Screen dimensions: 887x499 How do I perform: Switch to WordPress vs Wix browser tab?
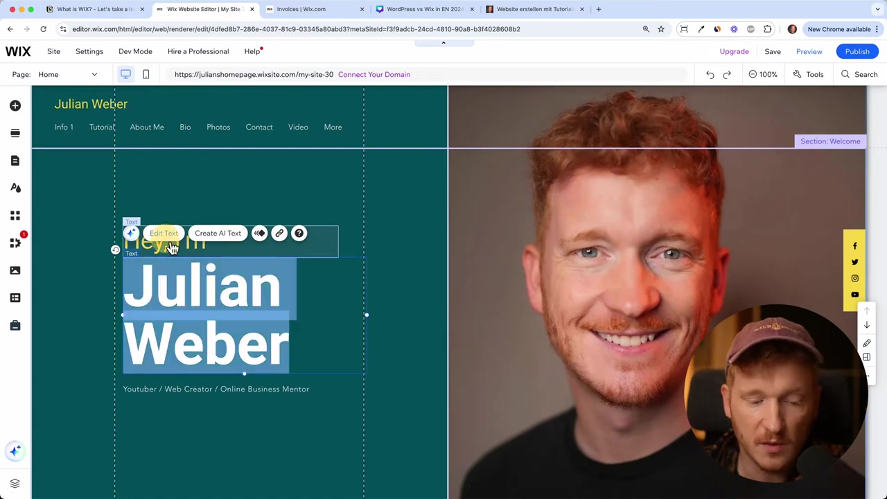424,9
